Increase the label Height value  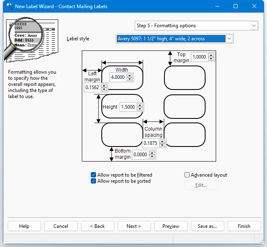[x=140, y=105]
